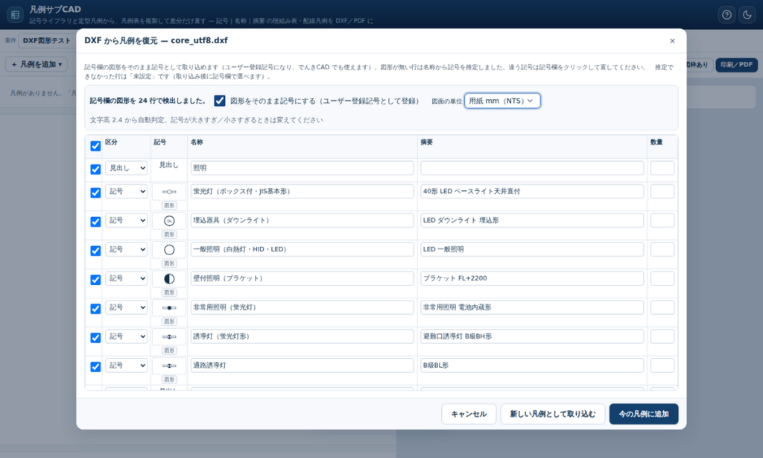Edit 名称 field containing 照明

tap(303, 168)
